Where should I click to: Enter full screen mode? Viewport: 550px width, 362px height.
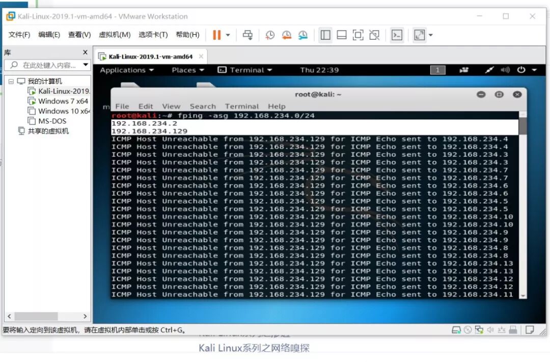coord(357,35)
